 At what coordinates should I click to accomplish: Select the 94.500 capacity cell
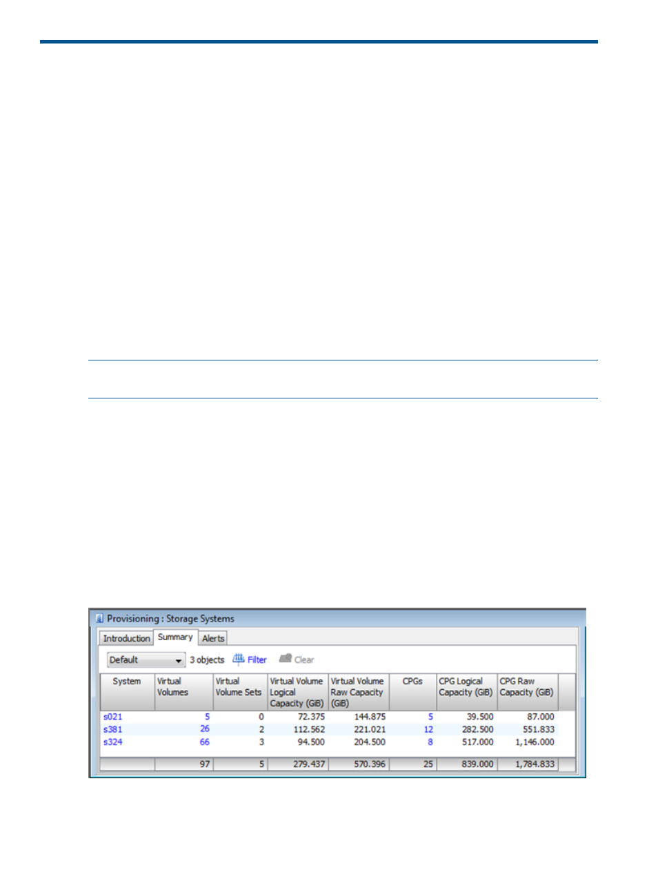[x=297, y=742]
